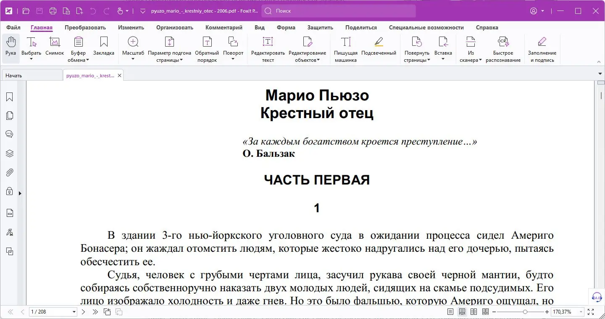
Task: Click the zoom in plus button
Action: 547,312
